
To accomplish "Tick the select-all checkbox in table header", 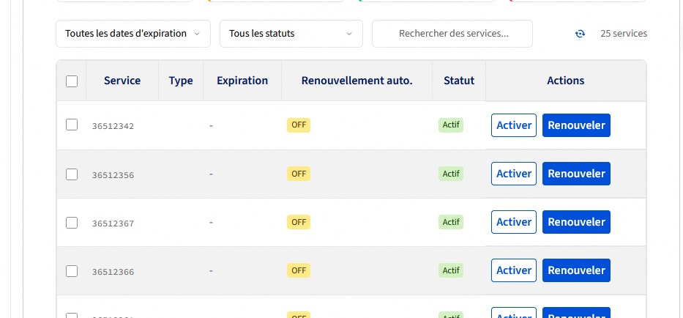I will (72, 81).
